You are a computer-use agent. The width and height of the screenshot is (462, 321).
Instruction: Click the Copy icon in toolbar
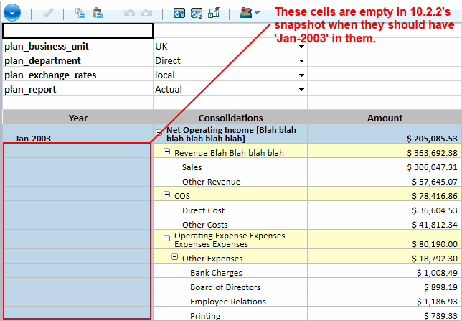coord(80,12)
